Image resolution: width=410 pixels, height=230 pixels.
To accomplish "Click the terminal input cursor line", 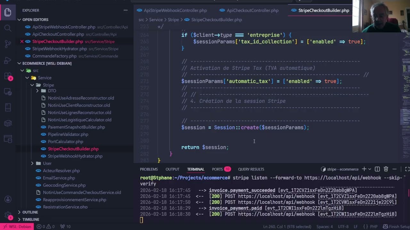I will click(x=141, y=220).
